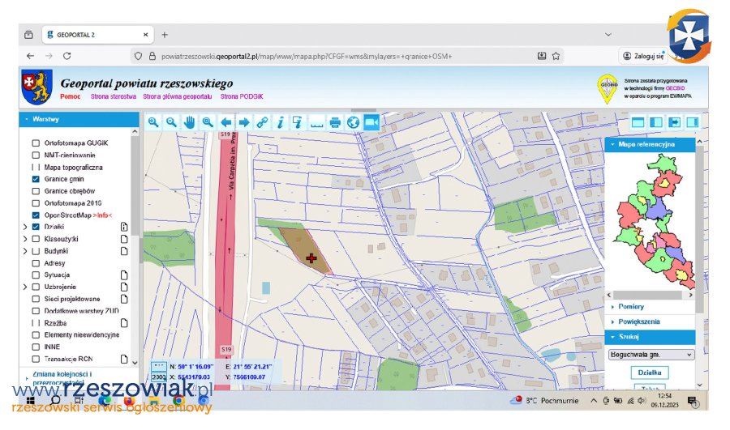Viewport: 730px width, 430px height.
Task: Open the ruler measurement tool
Action: [316, 121]
